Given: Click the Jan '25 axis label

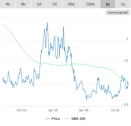Looking at the screenshot, I should coord(53,110).
